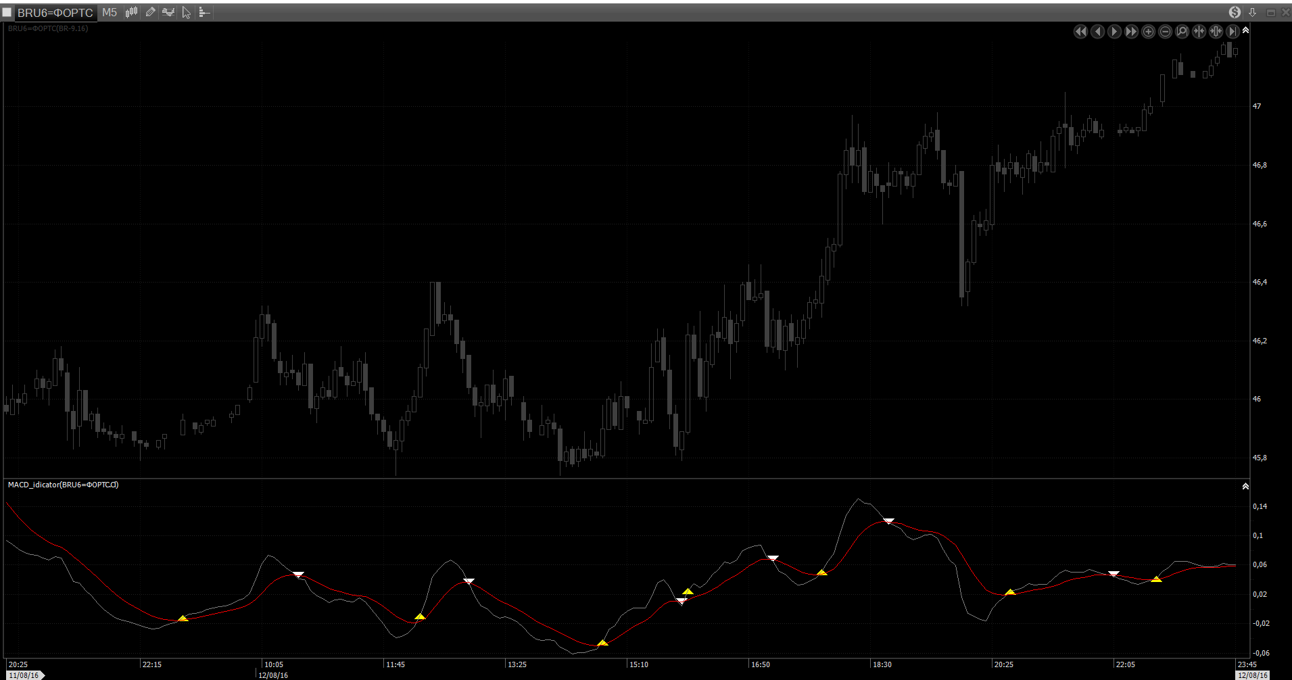
Task: Compress the chart horizontally
Action: pos(1199,32)
